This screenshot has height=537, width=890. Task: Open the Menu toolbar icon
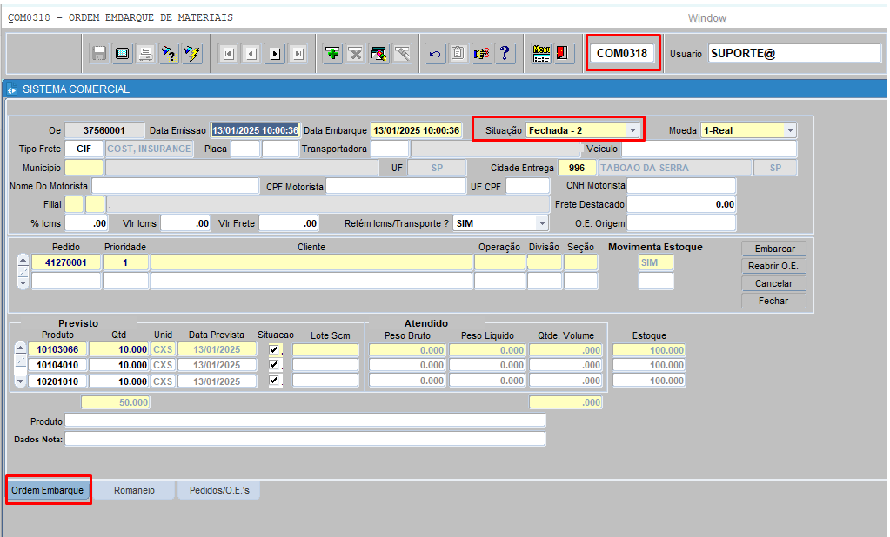541,54
